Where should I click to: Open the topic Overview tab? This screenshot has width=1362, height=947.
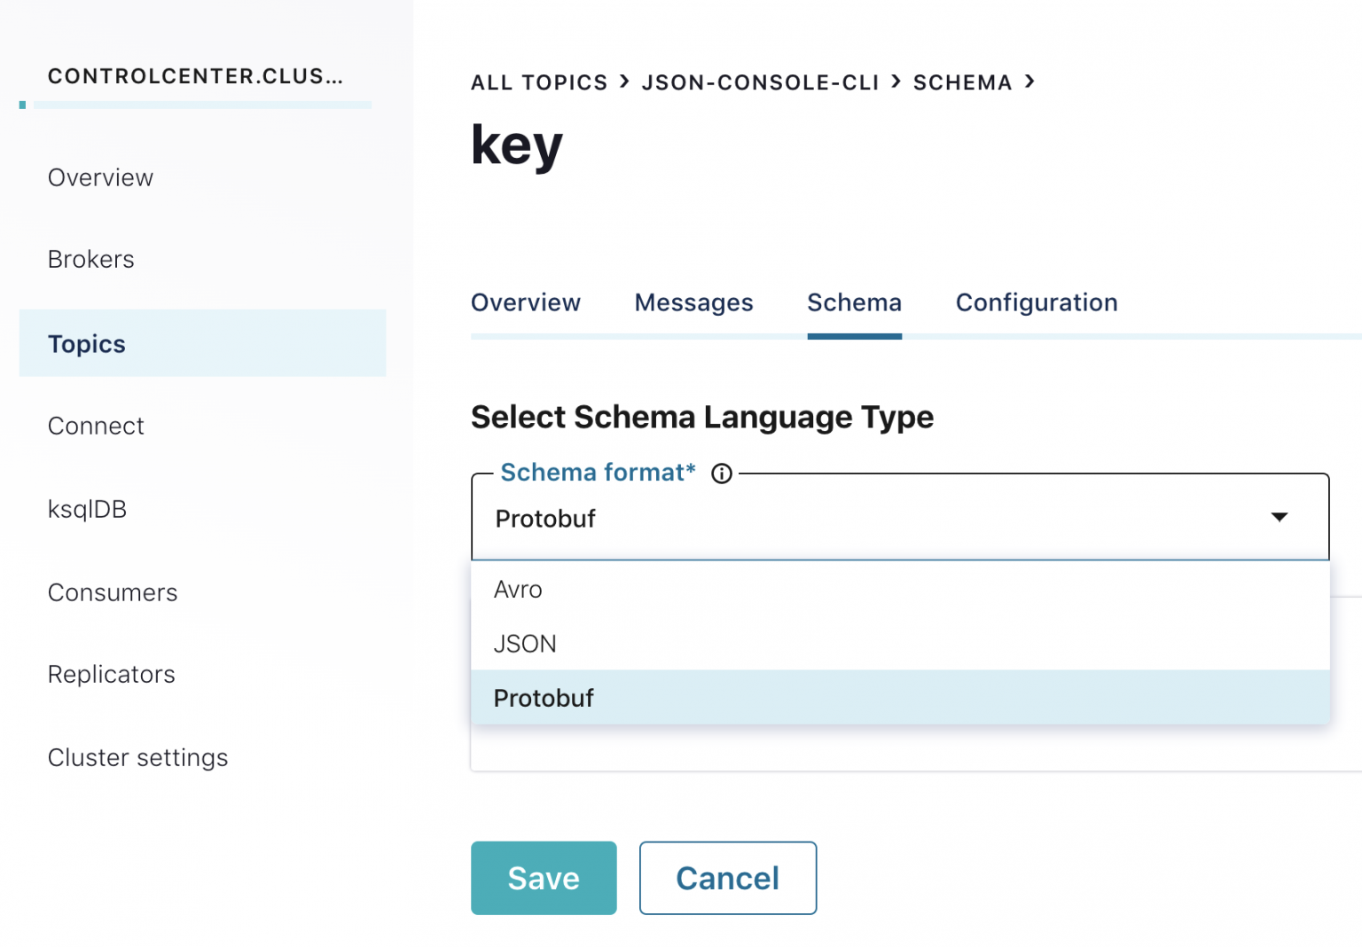(x=526, y=302)
